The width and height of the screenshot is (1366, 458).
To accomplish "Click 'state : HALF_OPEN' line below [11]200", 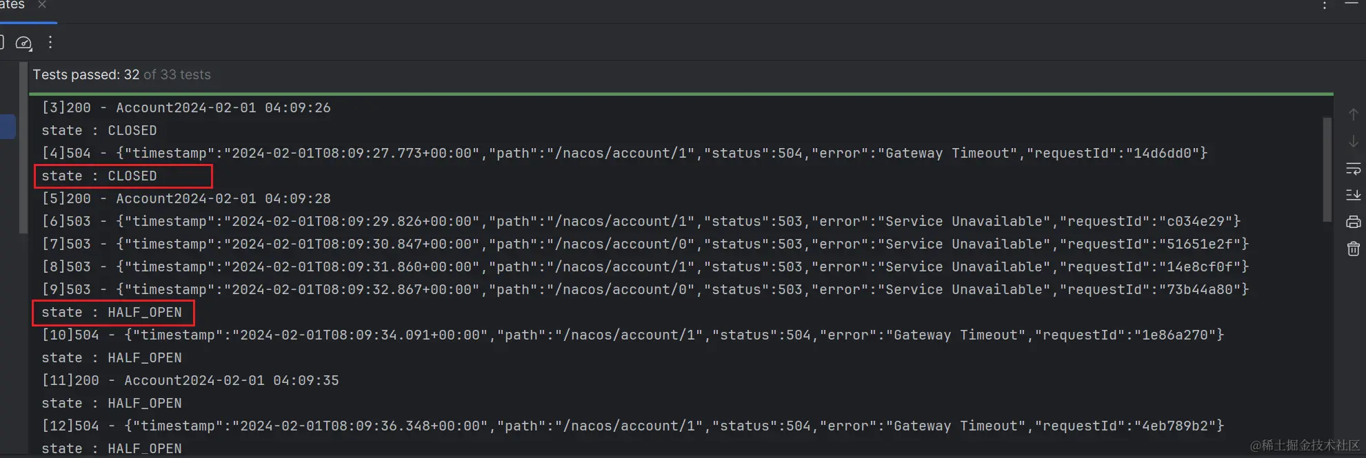I will click(x=112, y=403).
